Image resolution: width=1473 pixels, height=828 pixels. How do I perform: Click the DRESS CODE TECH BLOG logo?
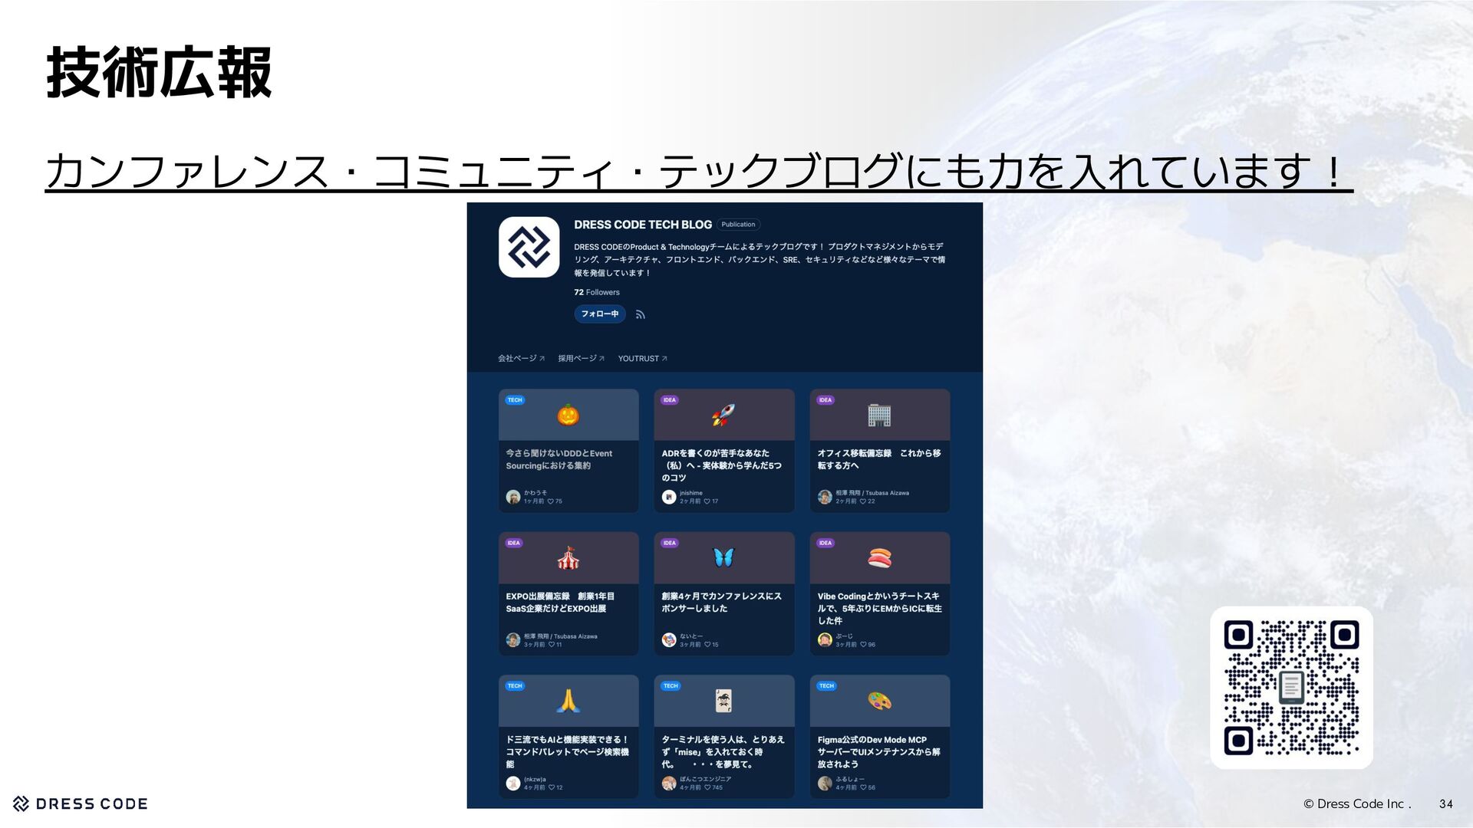(529, 247)
